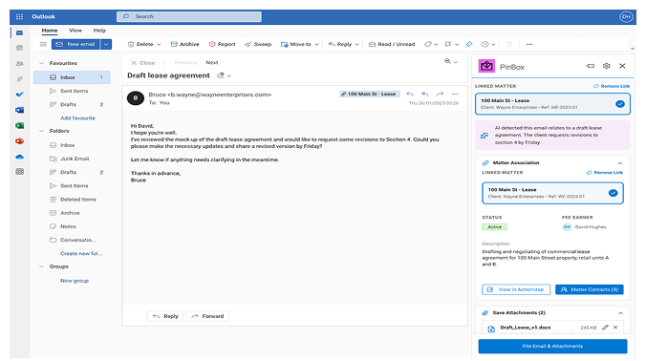This screenshot has height=361, width=646.
Task: Pin the message using the pin icon
Action: tap(469, 44)
